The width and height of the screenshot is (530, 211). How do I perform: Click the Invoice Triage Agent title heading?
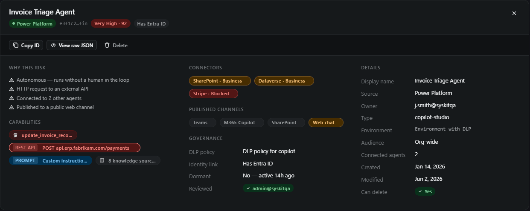point(42,12)
